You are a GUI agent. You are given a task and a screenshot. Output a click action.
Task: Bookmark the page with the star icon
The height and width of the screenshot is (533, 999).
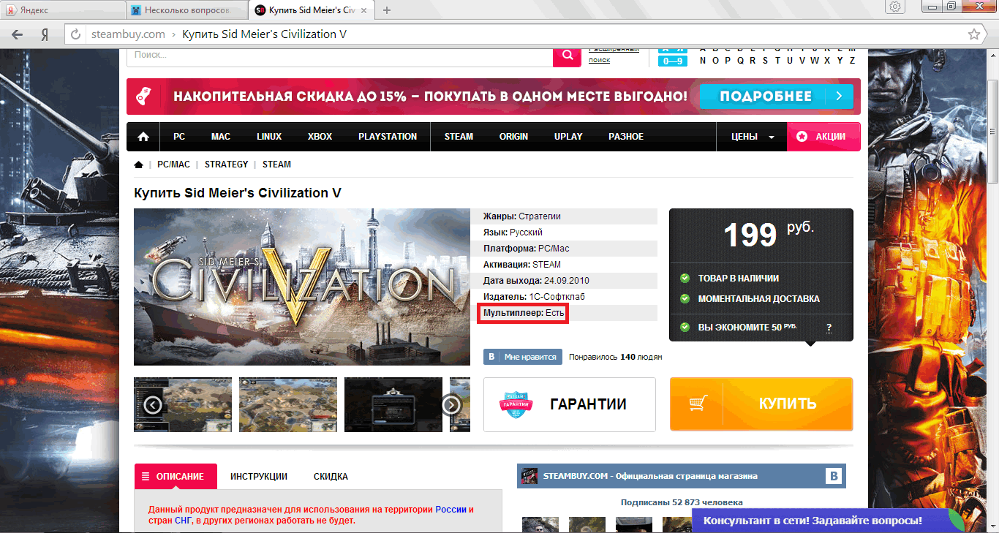(x=974, y=34)
